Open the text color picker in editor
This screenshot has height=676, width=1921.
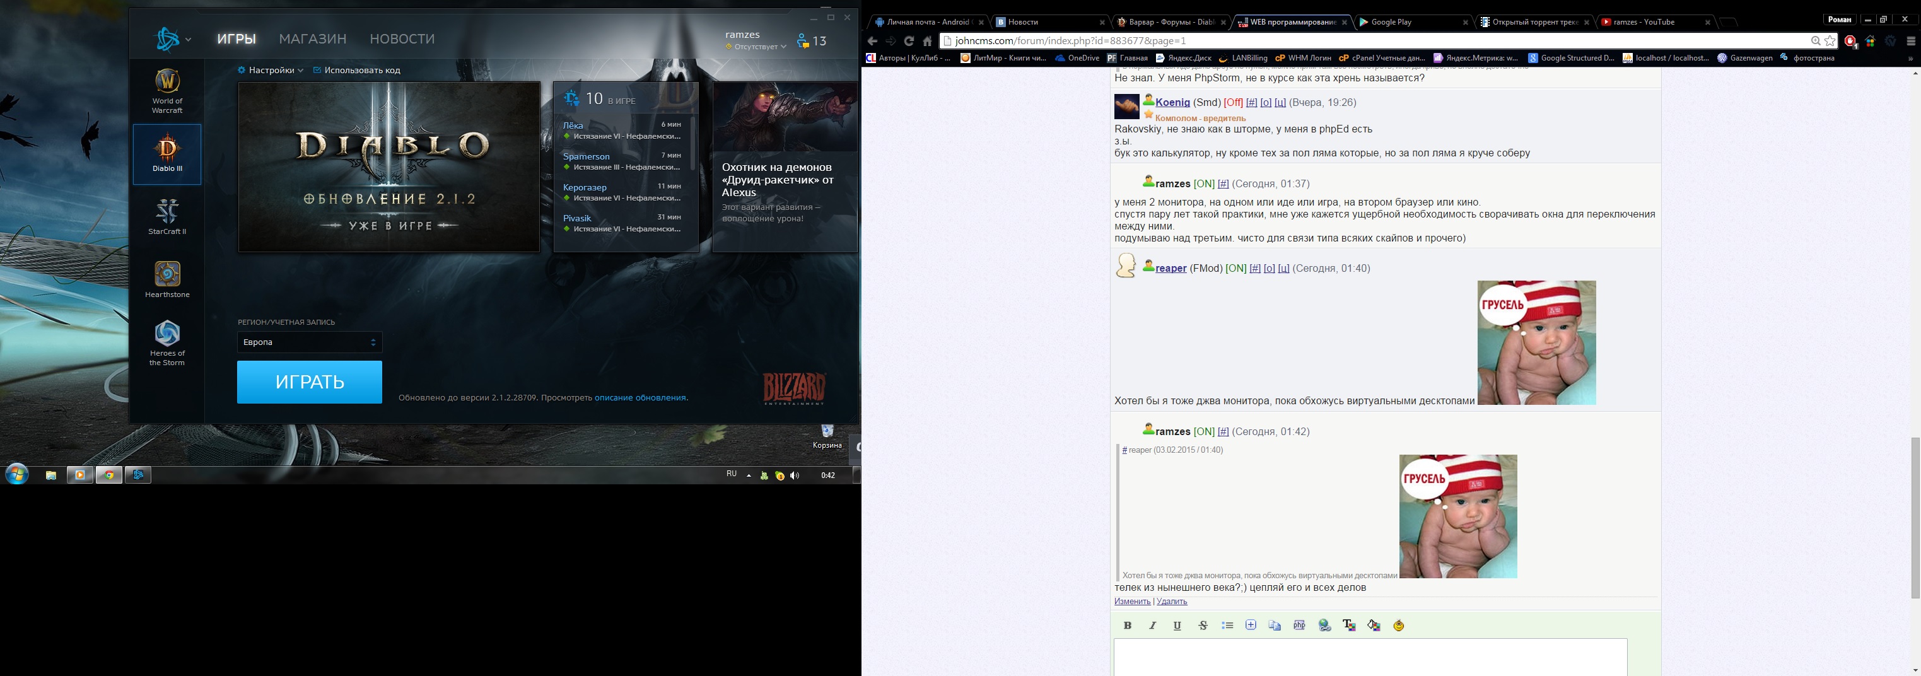pyautogui.click(x=1349, y=626)
